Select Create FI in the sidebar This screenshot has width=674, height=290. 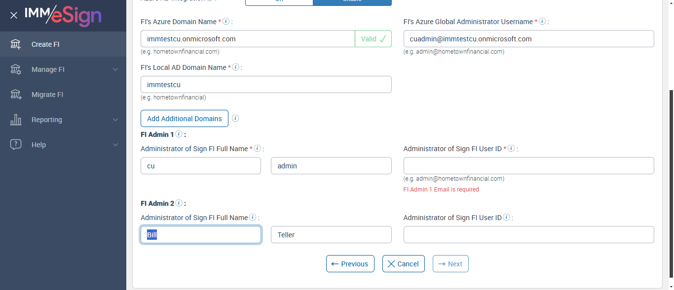[x=45, y=44]
